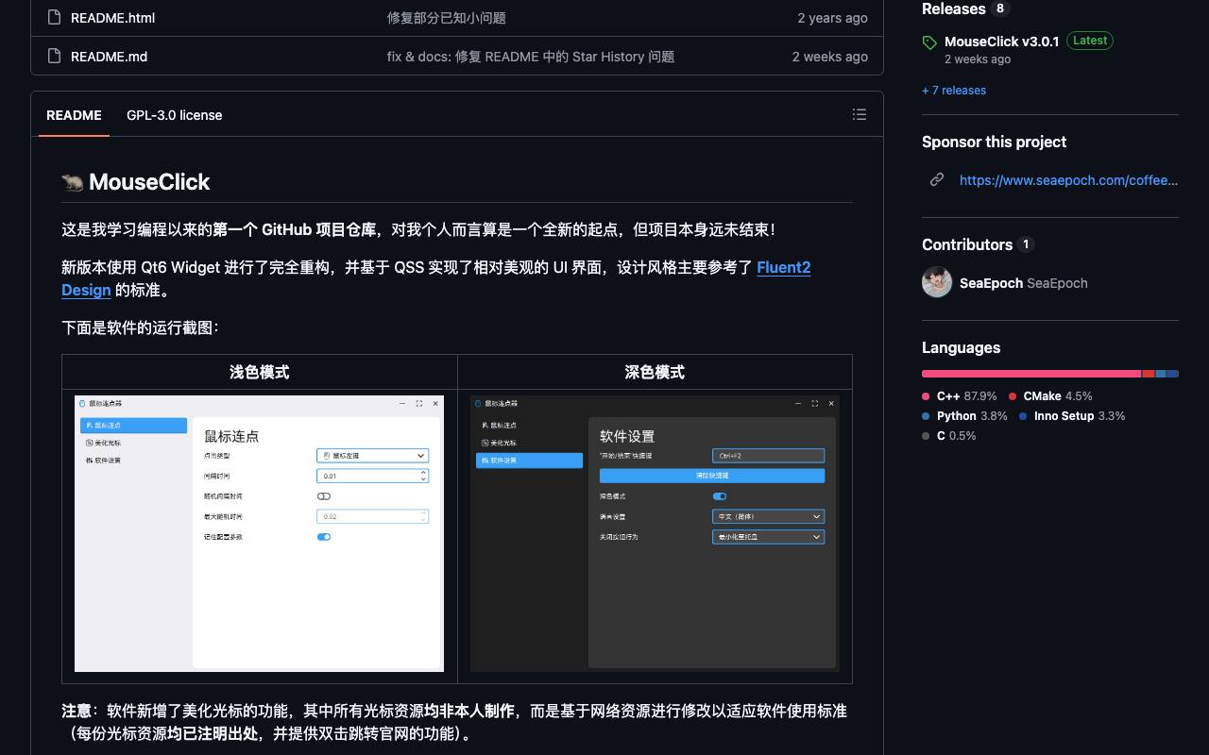The width and height of the screenshot is (1209, 755).
Task: Click the 鼠标连点 page title in light screenshot
Action: (x=231, y=436)
